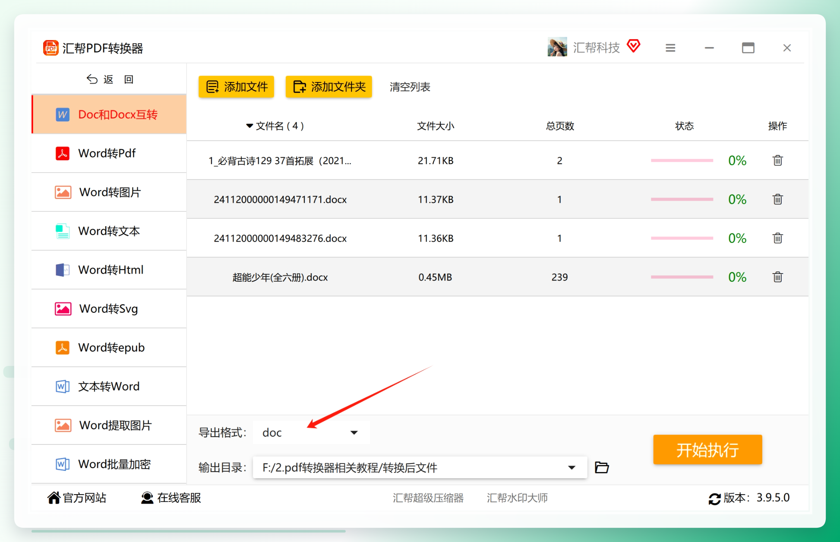This screenshot has width=840, height=542.
Task: Open the hamburger menu icon
Action: pyautogui.click(x=670, y=48)
